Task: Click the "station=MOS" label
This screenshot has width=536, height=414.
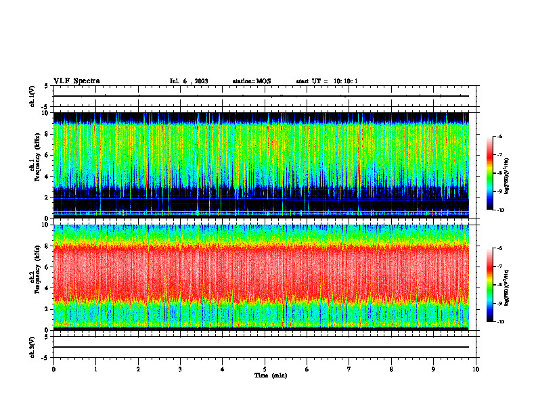Action: click(252, 81)
